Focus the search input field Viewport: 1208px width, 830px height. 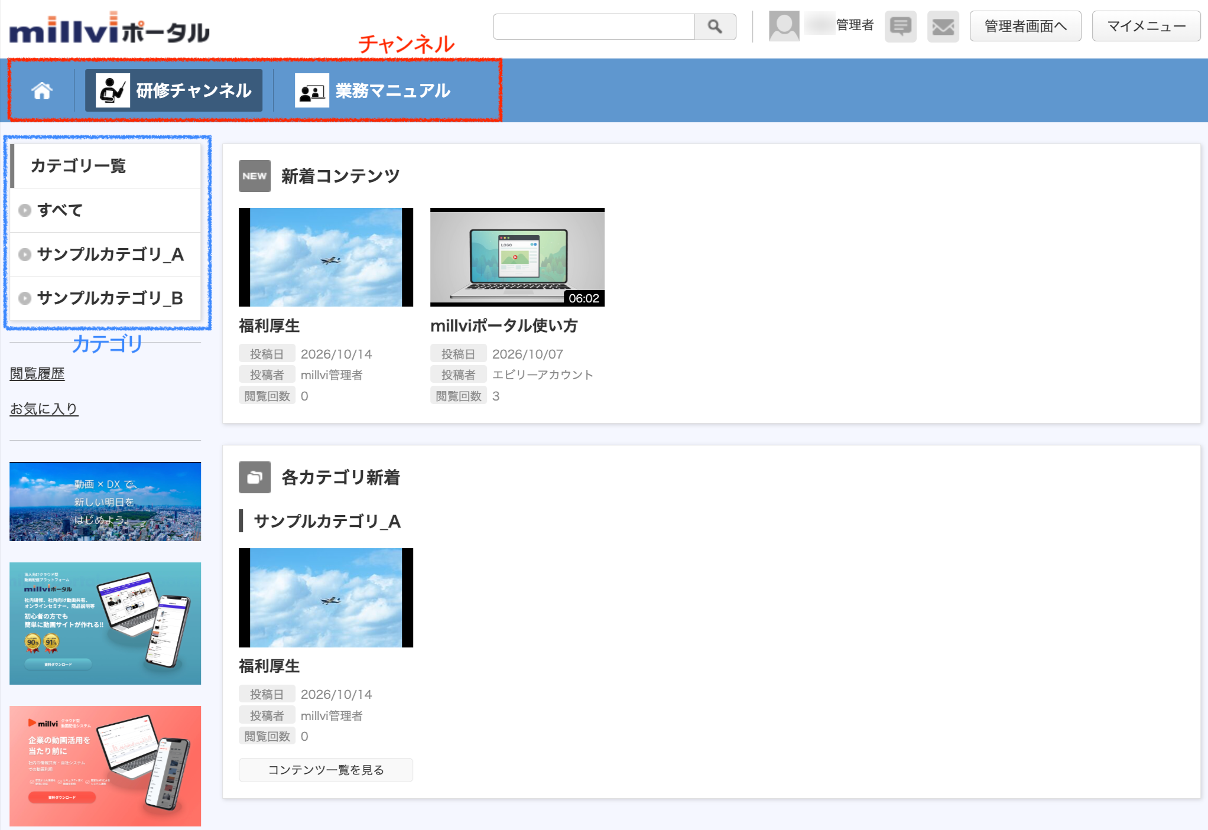(x=593, y=27)
